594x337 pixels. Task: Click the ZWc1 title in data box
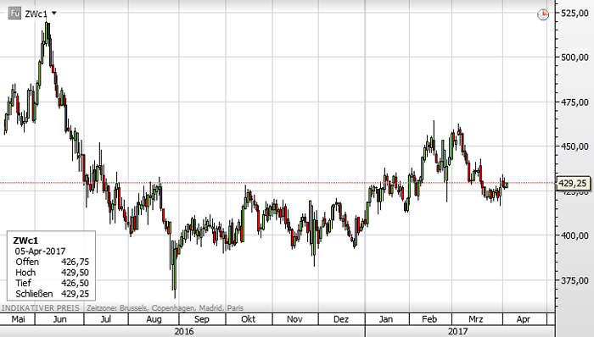click(25, 240)
